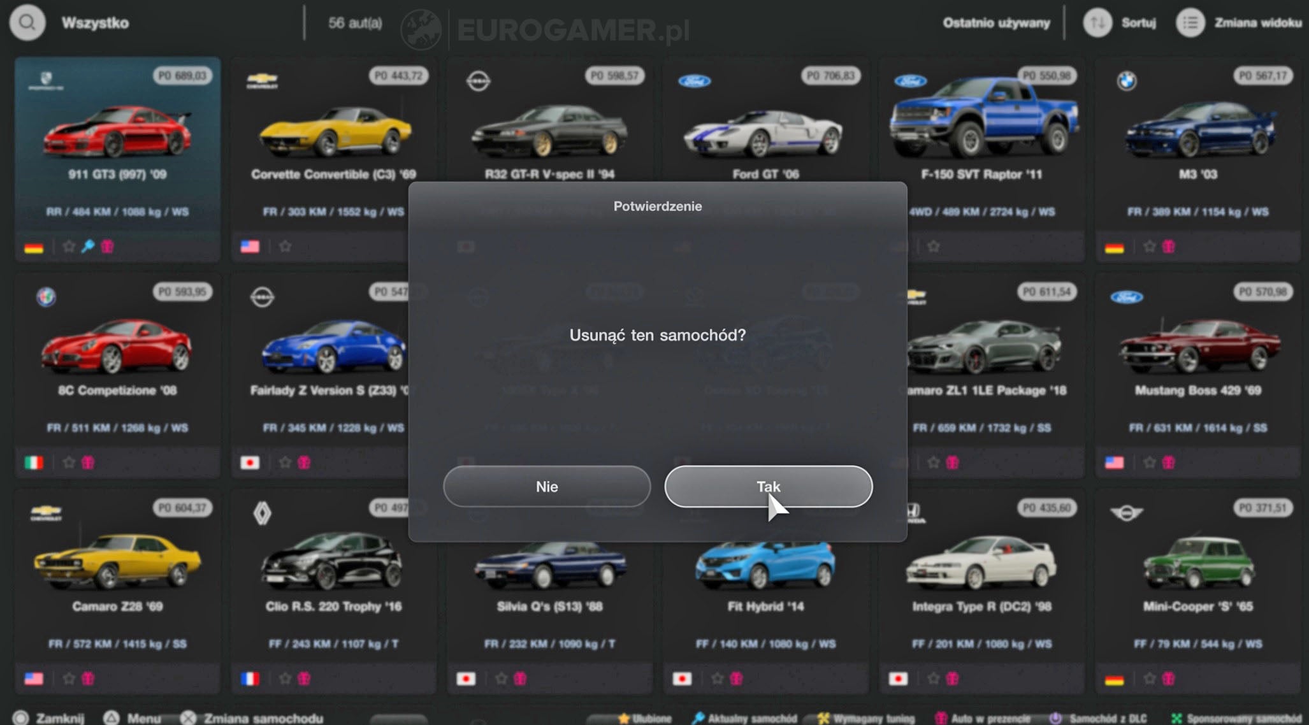Select the Camaro Z28 '69 card

pos(117,591)
